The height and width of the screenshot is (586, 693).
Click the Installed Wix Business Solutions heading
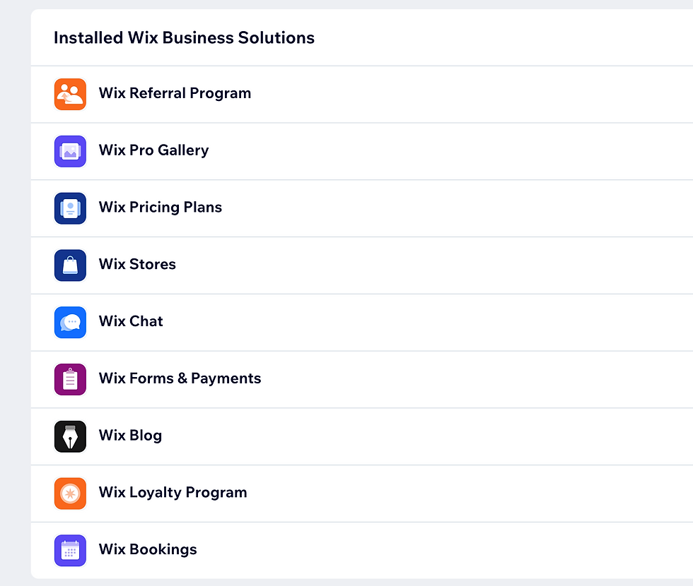(x=185, y=38)
